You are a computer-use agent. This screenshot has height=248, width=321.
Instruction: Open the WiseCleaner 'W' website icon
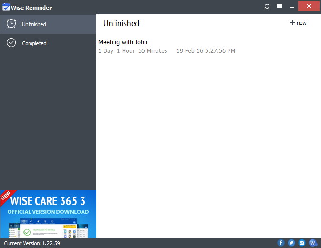[312, 243]
